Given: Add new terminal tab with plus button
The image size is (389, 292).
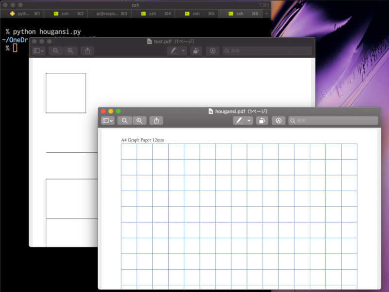Looking at the screenshot, I should [x=266, y=14].
